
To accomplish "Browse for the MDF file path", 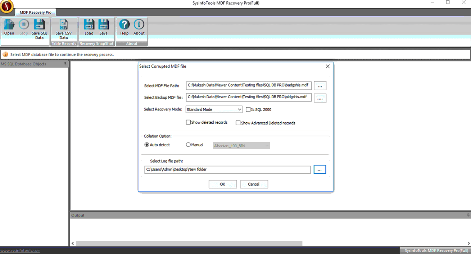I will coord(320,86).
